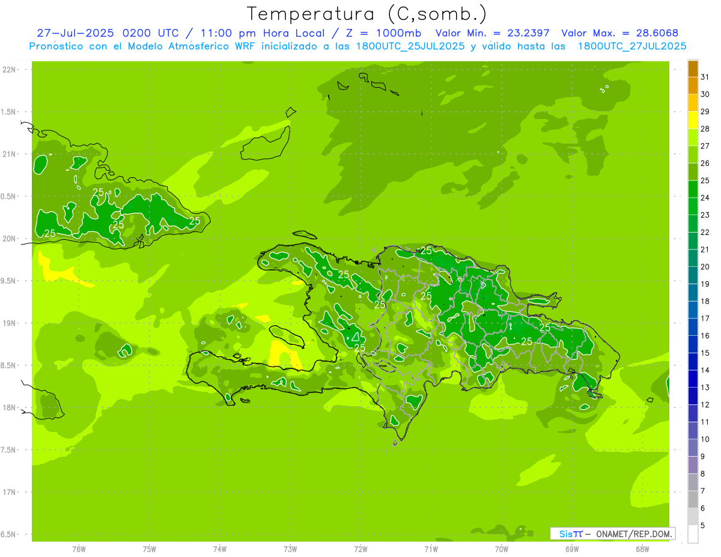The height and width of the screenshot is (557, 721).
Task: Click the '72W' longitude axis label
Action: coord(360,549)
